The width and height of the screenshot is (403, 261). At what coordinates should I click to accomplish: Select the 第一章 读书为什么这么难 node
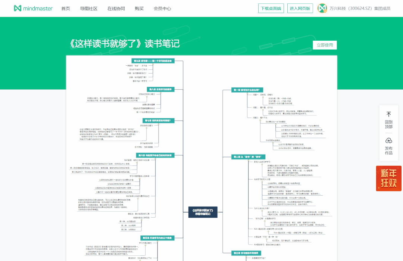coord(247,90)
